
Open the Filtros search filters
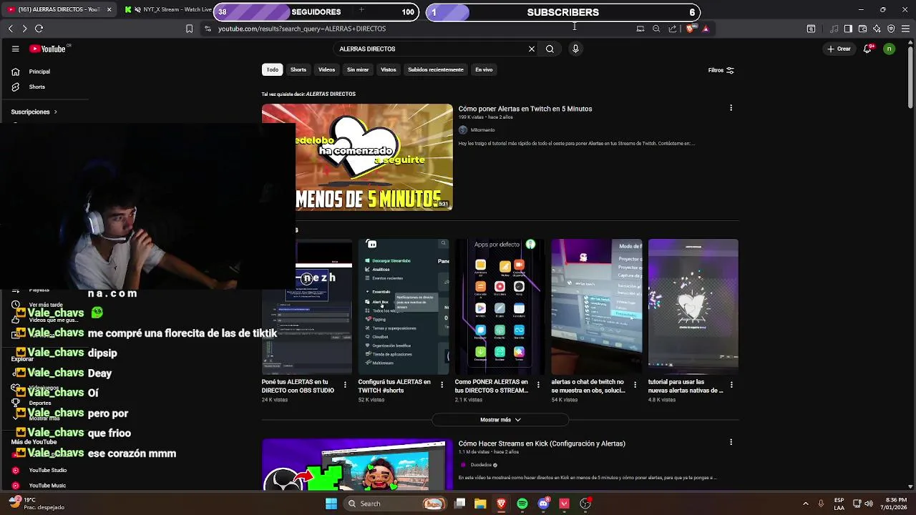point(721,70)
